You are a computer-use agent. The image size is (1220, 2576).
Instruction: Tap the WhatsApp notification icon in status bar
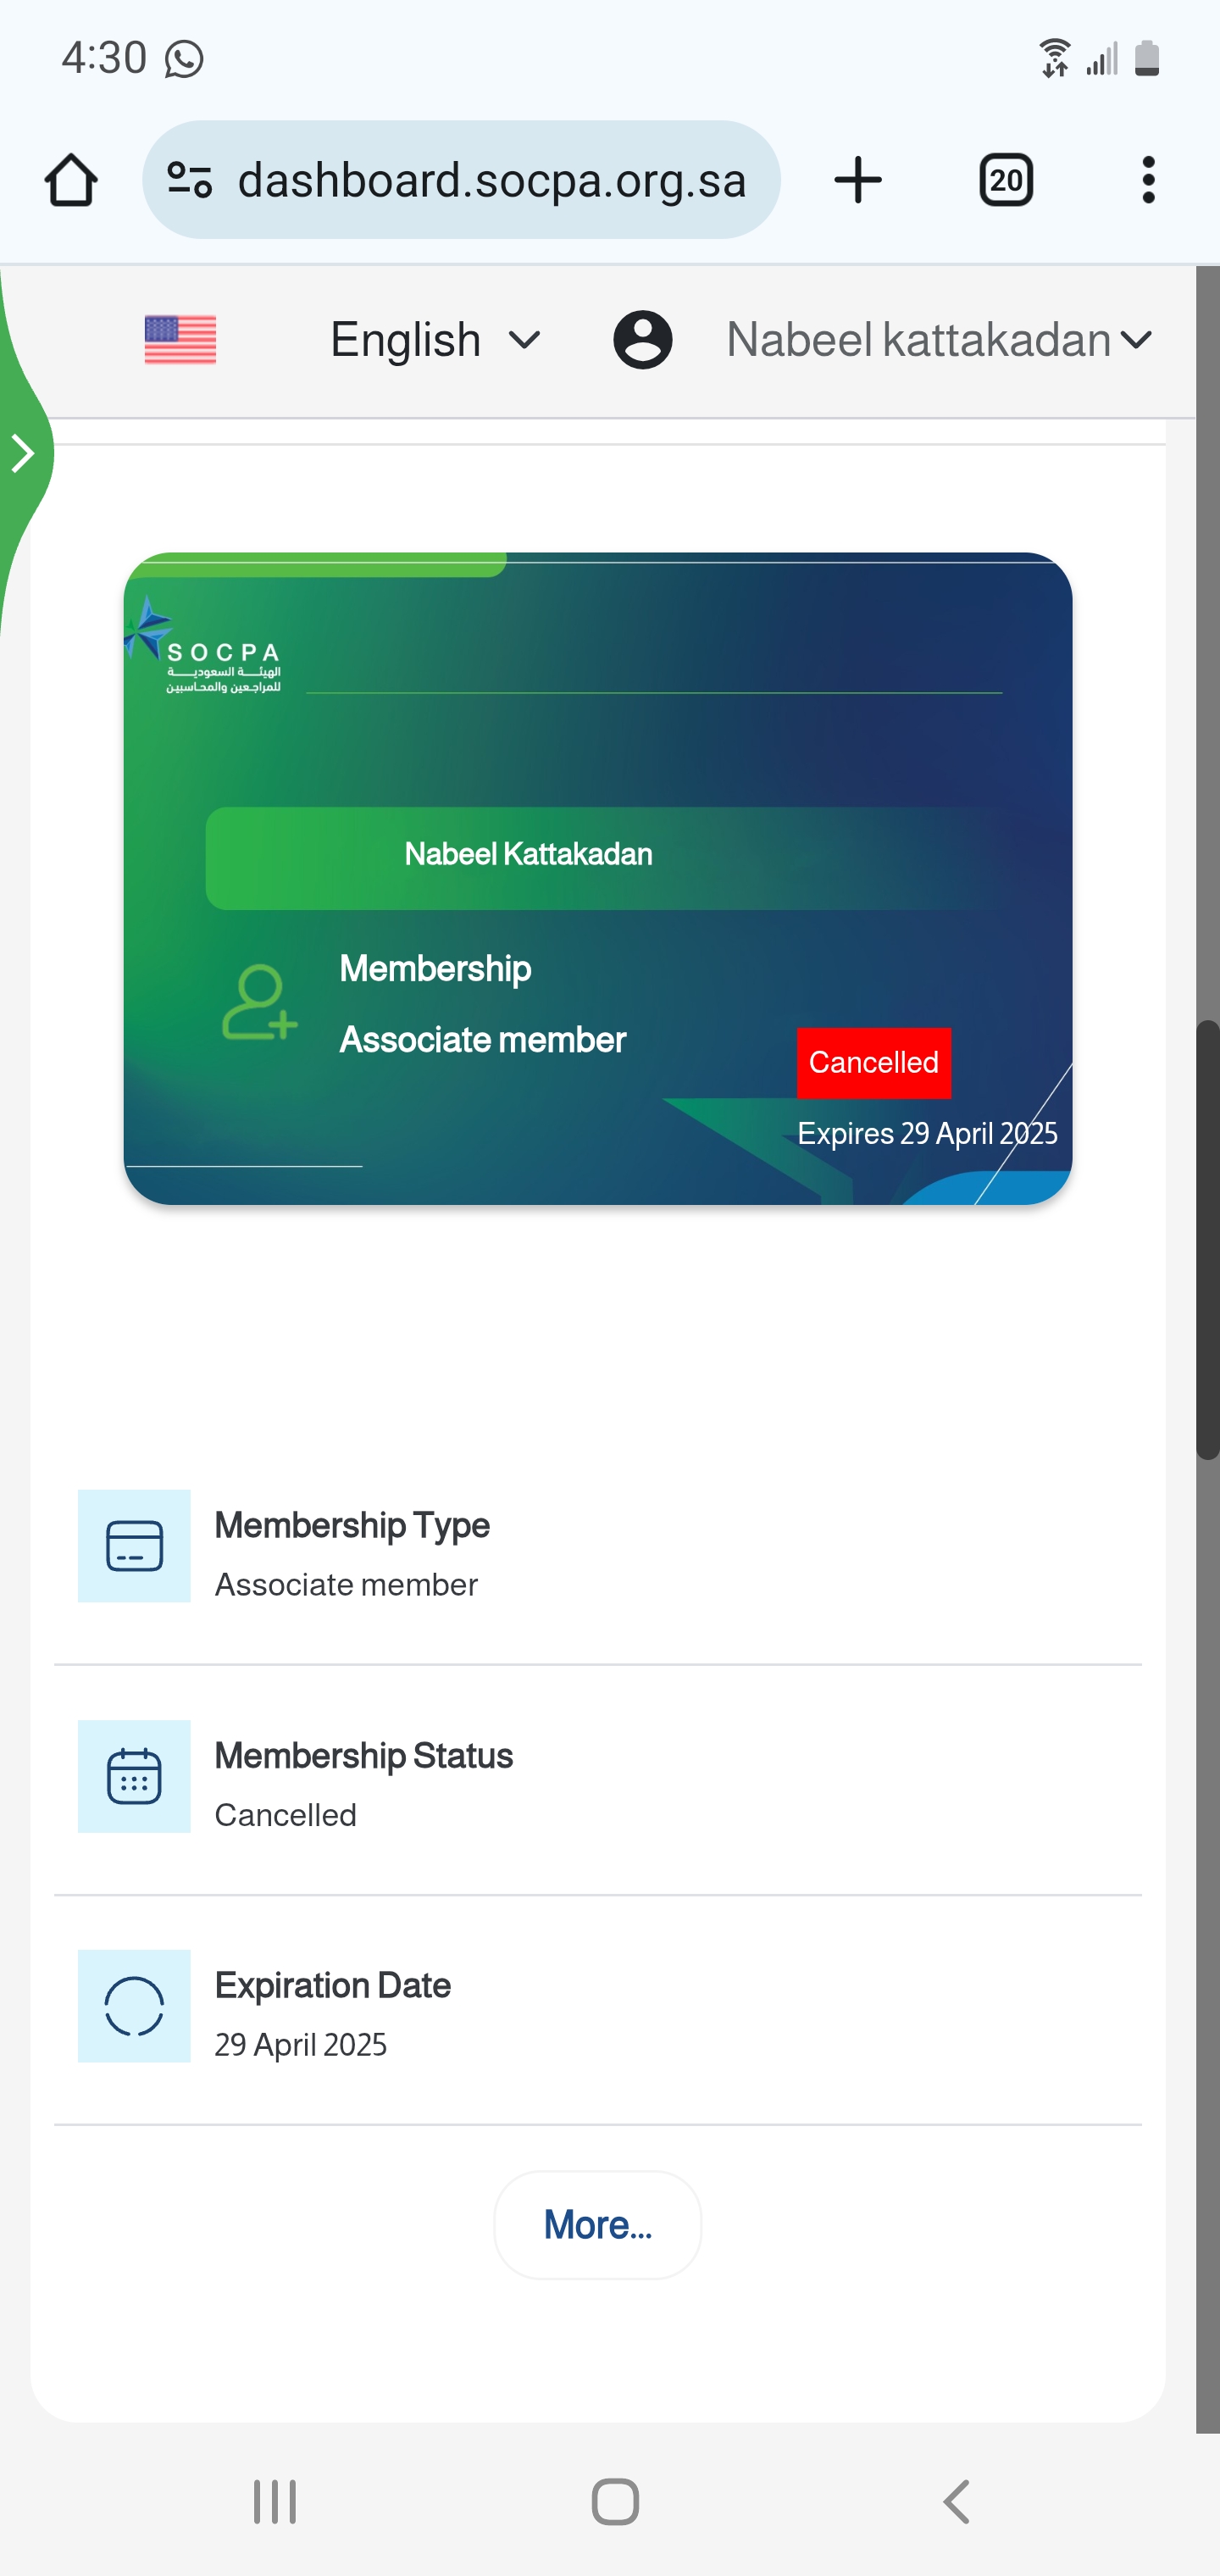pos(184,59)
